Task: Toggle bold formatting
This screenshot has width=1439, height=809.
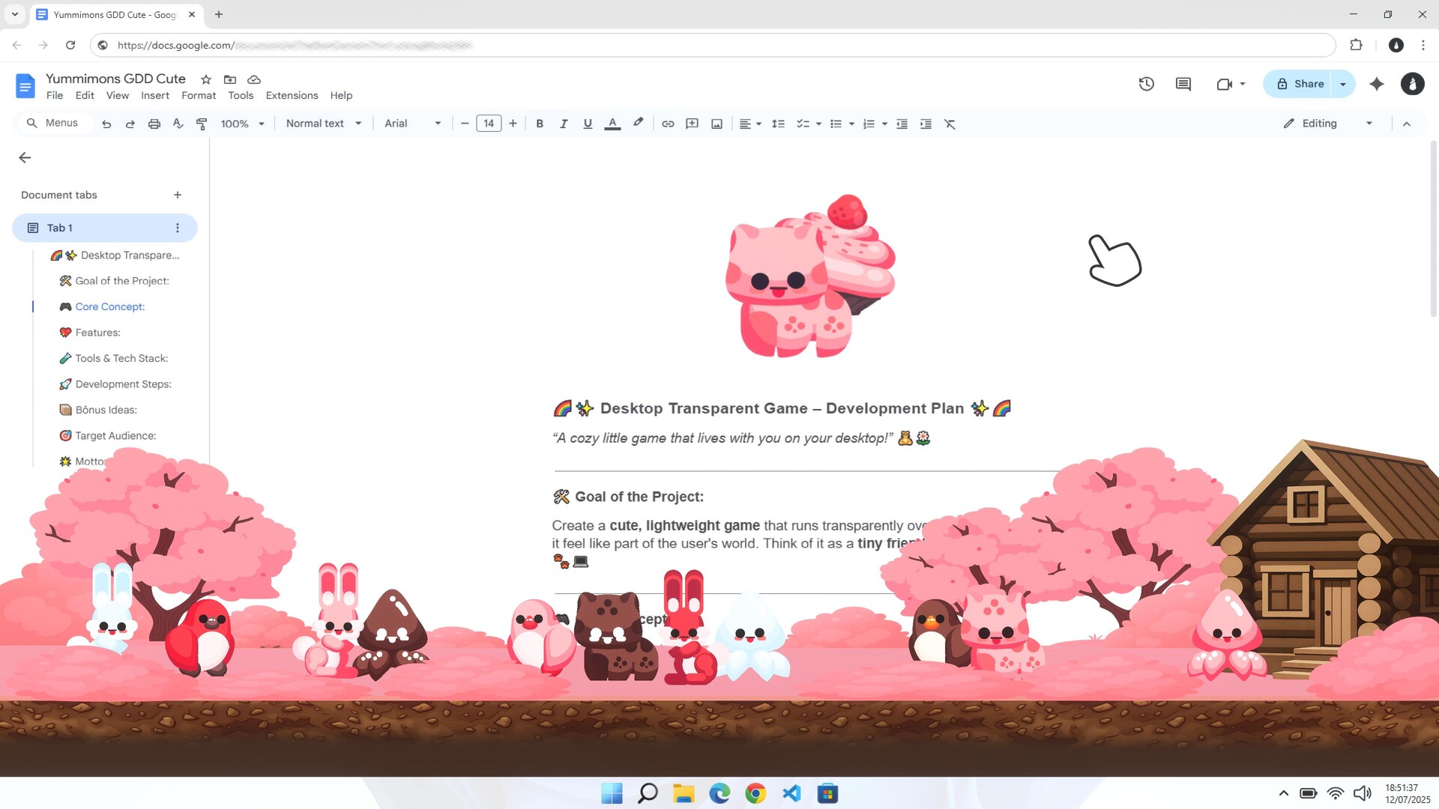Action: pyautogui.click(x=540, y=124)
